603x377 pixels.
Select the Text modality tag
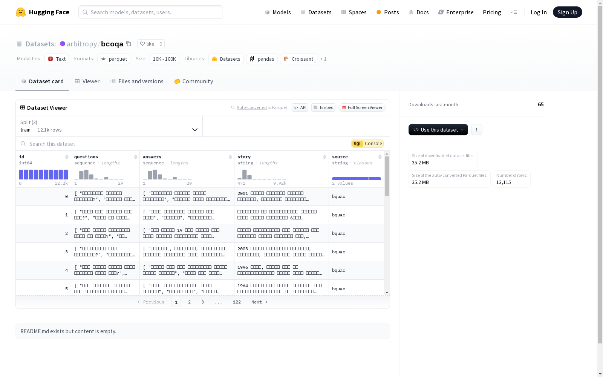[x=57, y=59]
